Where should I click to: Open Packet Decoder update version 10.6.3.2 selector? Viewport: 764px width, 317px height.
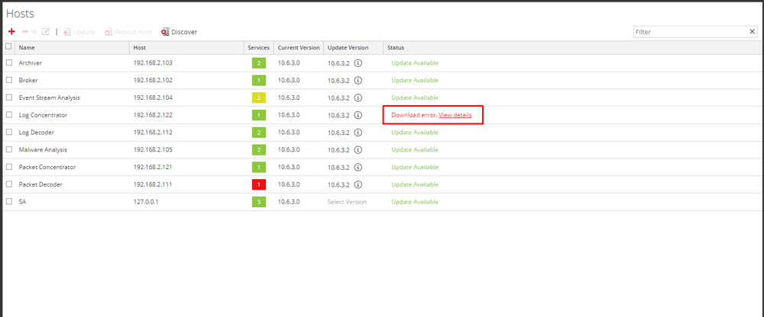[x=338, y=184]
